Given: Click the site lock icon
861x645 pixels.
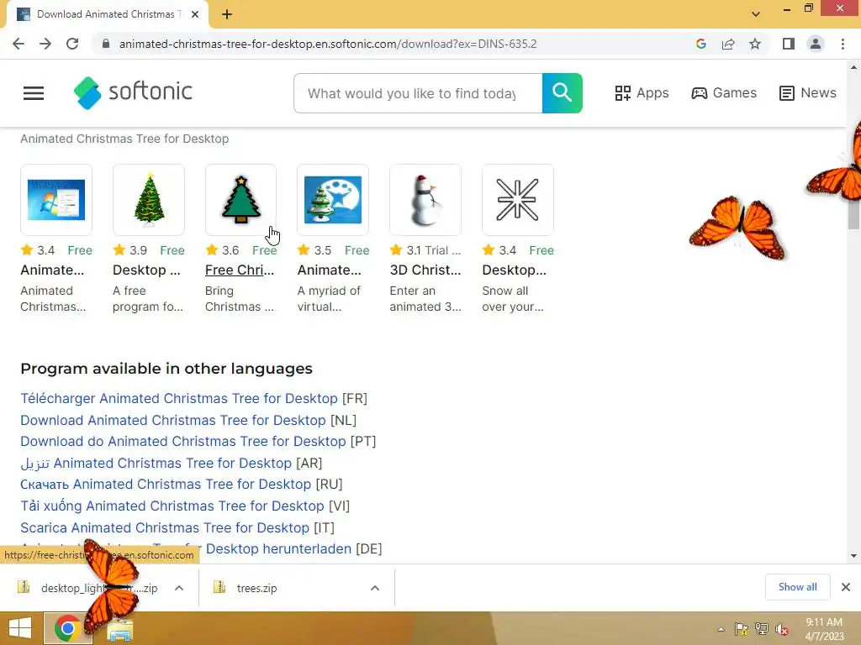Looking at the screenshot, I should 106,44.
